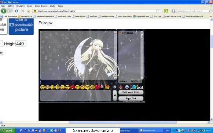
Task: Expand the bookmarks toolbar overflow chevron
Action: coord(211,16)
